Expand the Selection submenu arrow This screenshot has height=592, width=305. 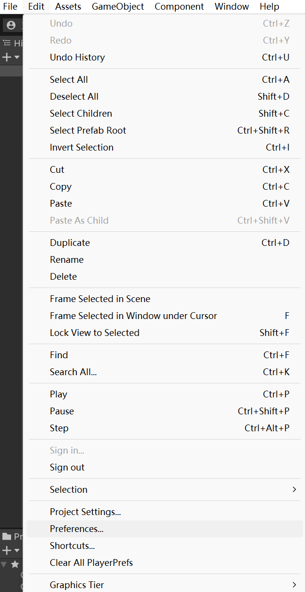(x=294, y=489)
